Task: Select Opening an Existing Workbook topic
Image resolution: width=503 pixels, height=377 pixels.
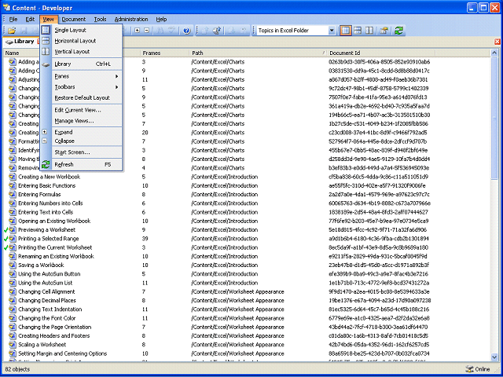Action: 54,221
